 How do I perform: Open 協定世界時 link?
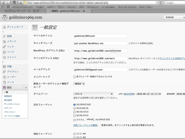[129, 94]
